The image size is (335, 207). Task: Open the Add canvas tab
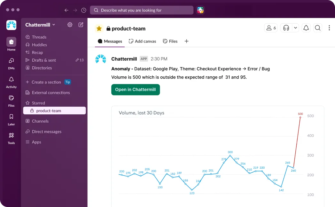point(142,41)
